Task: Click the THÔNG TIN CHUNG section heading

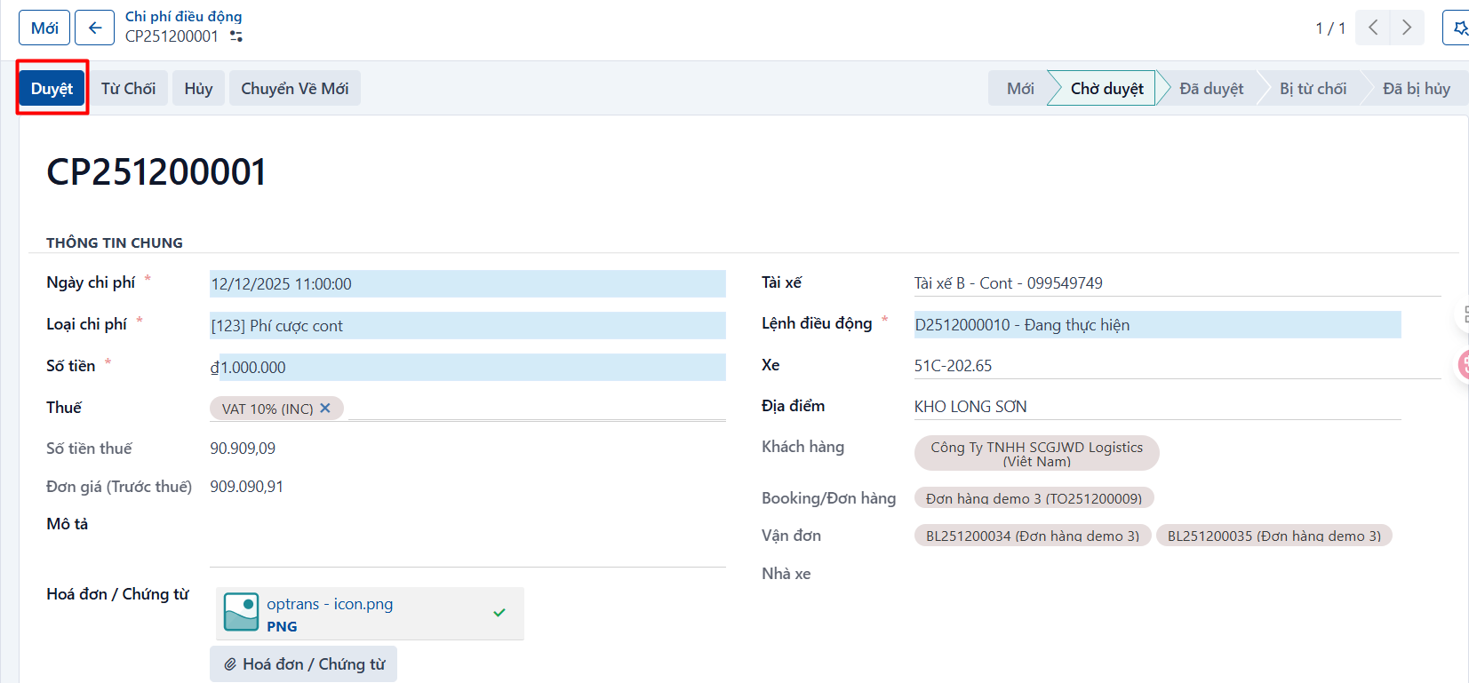Action: click(115, 242)
